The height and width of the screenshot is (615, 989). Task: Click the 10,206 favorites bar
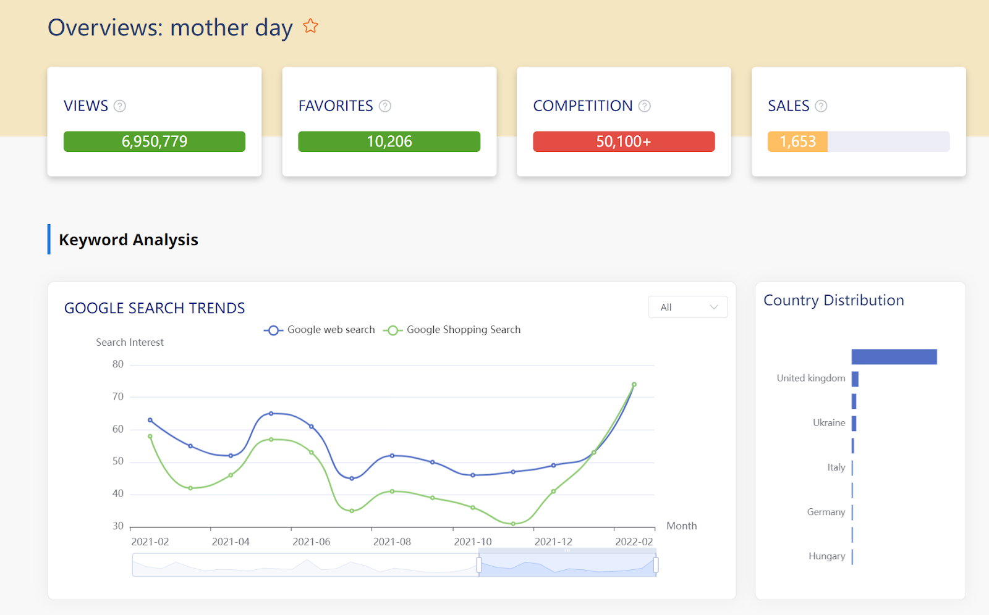[389, 141]
